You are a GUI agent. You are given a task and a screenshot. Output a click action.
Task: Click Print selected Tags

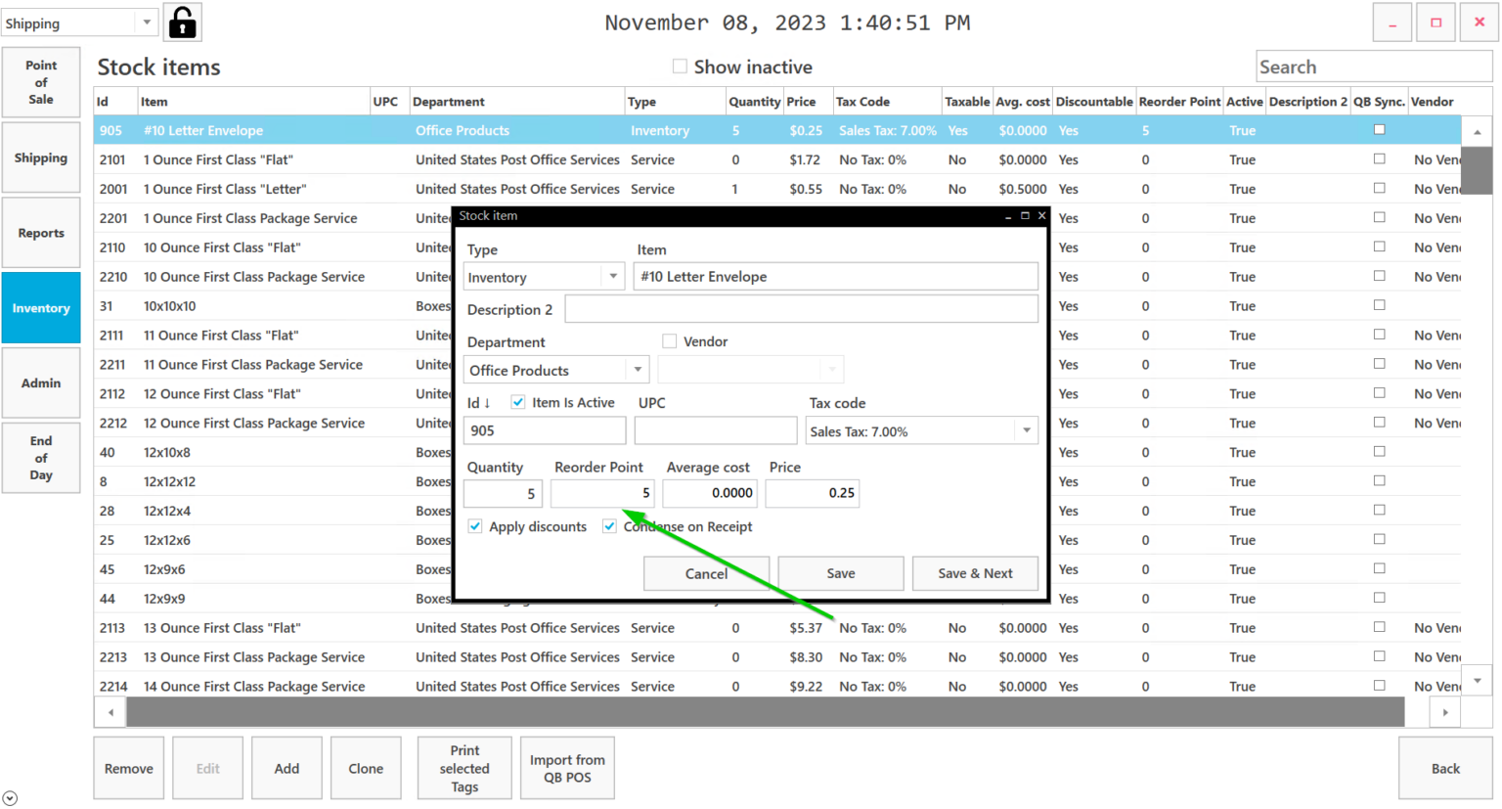(464, 768)
